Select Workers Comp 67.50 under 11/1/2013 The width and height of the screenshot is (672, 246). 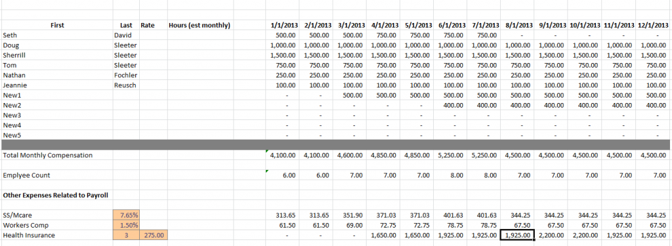click(x=618, y=225)
